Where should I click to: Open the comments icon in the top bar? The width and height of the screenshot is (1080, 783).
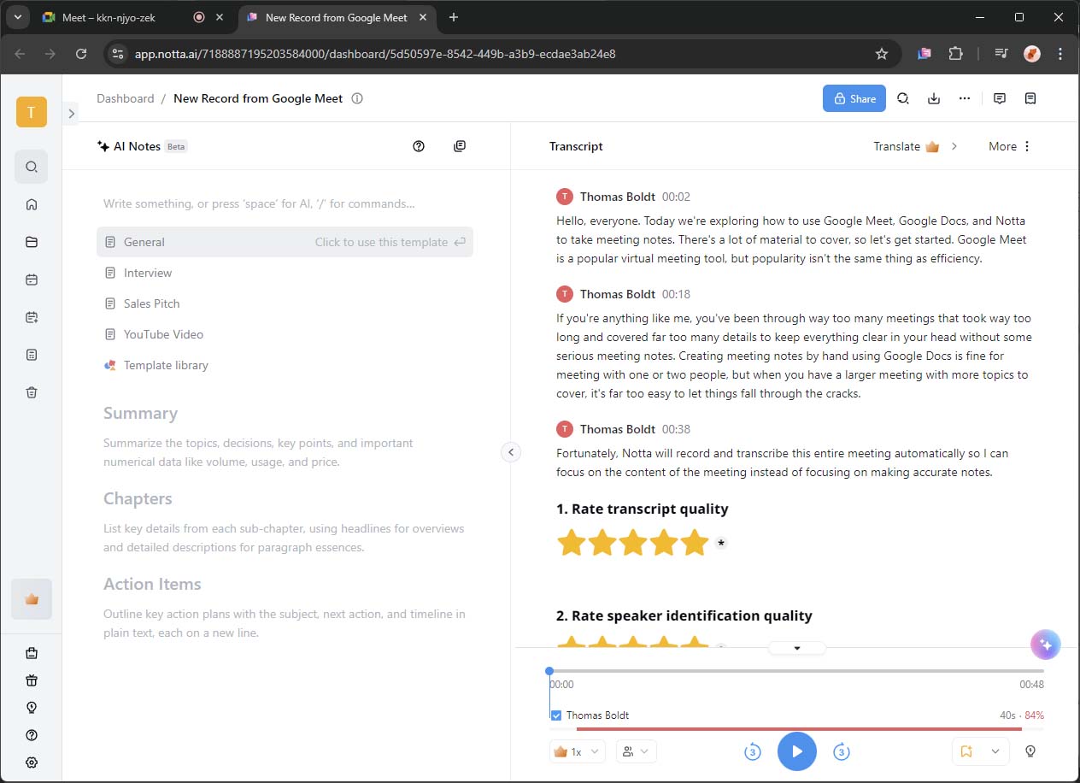tap(1000, 98)
